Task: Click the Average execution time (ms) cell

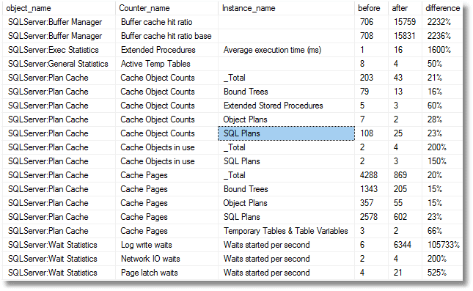Action: (286, 50)
